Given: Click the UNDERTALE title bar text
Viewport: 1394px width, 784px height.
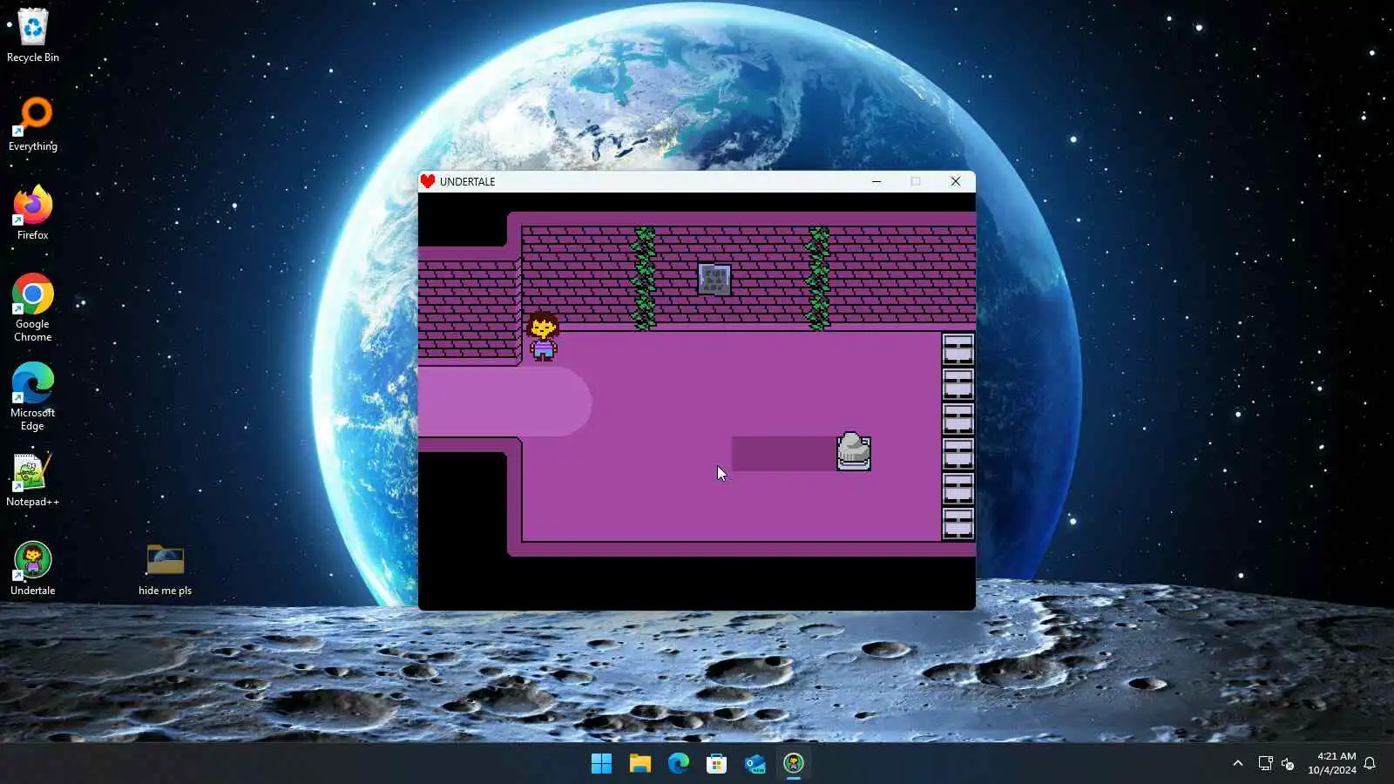Looking at the screenshot, I should (x=467, y=182).
